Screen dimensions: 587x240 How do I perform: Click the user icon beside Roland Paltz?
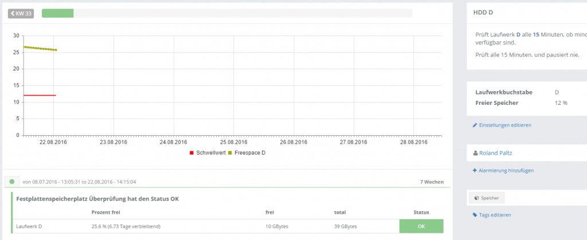pos(475,153)
